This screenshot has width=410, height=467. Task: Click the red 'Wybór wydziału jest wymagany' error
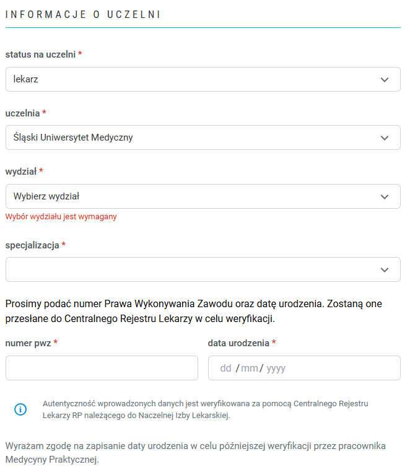[61, 217]
